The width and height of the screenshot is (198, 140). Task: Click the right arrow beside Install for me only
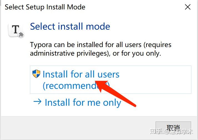click(37, 102)
